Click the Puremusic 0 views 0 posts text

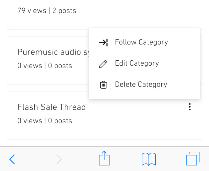(45, 66)
